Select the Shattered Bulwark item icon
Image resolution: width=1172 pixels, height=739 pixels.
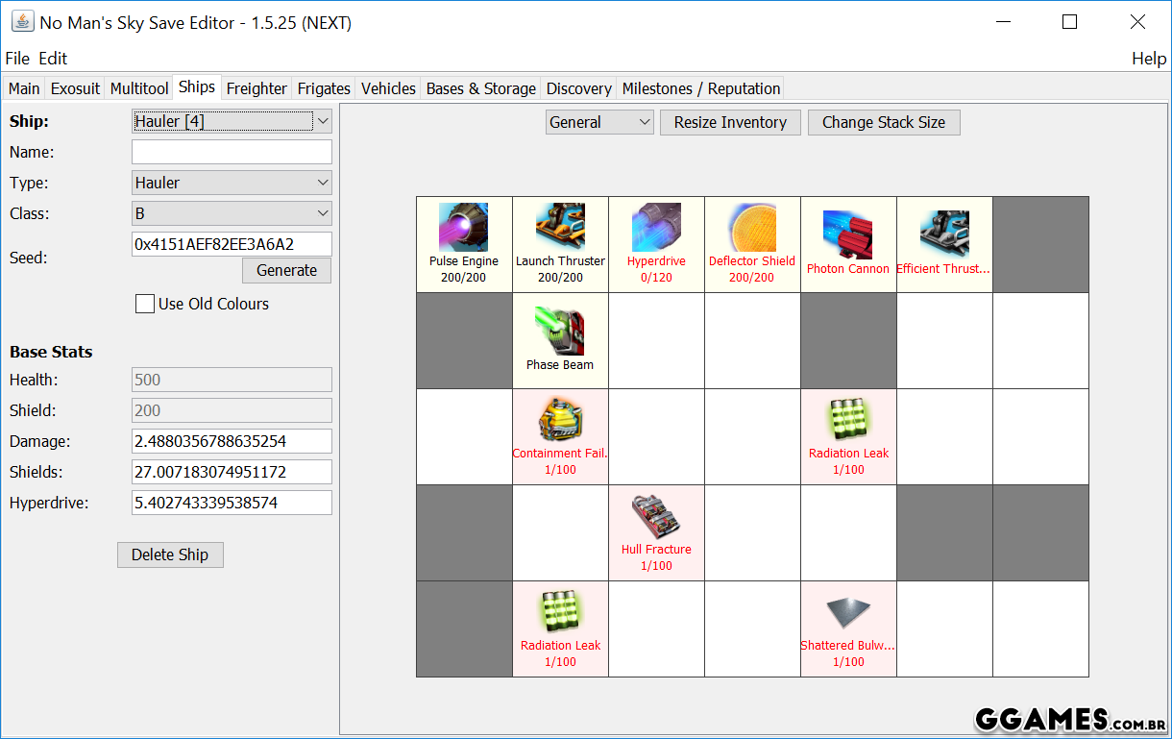[x=848, y=613]
